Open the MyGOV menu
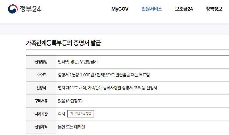This screenshot has width=229, height=135. pos(120,9)
